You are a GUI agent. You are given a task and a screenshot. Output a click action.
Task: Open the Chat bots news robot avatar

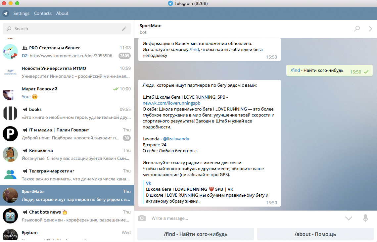10,216
